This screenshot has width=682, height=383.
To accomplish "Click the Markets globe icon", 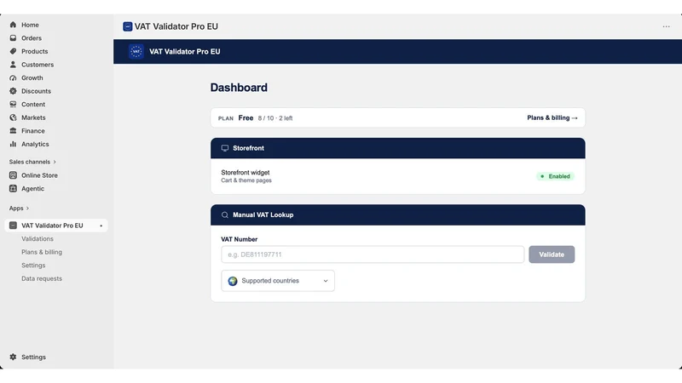I will [13, 117].
